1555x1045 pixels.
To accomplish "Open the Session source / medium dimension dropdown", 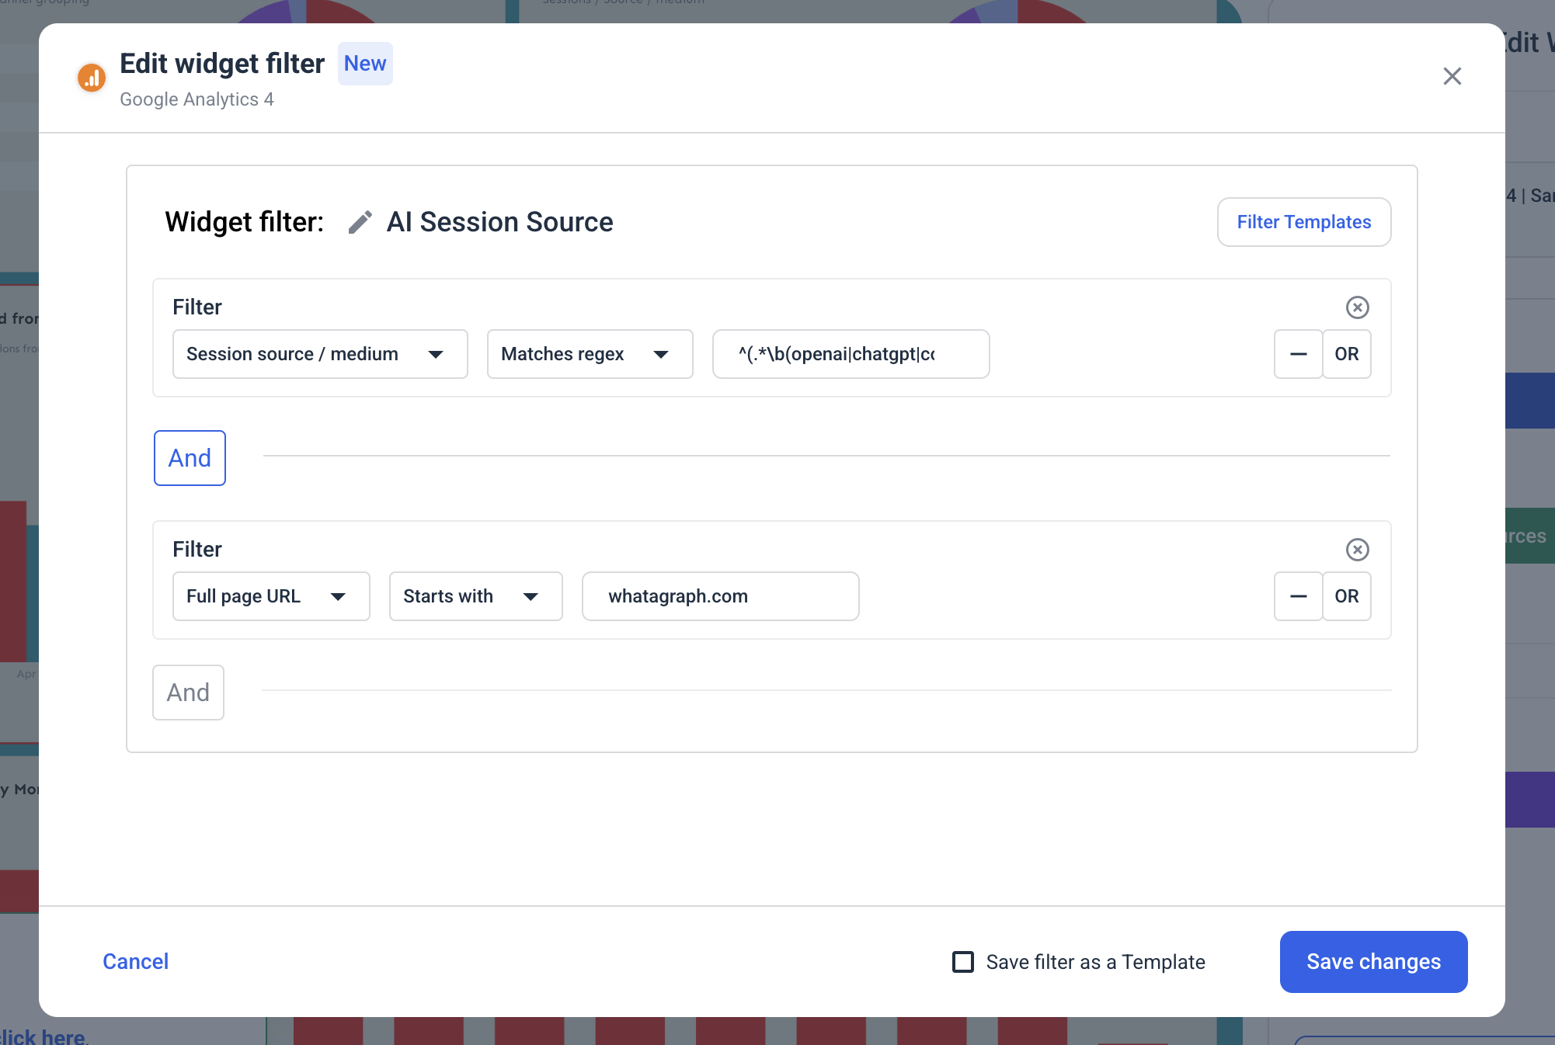I will pos(319,354).
